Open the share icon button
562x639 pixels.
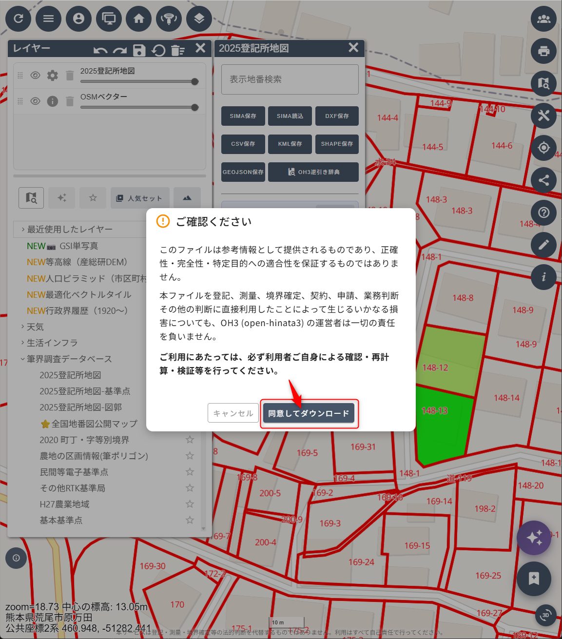click(x=543, y=180)
